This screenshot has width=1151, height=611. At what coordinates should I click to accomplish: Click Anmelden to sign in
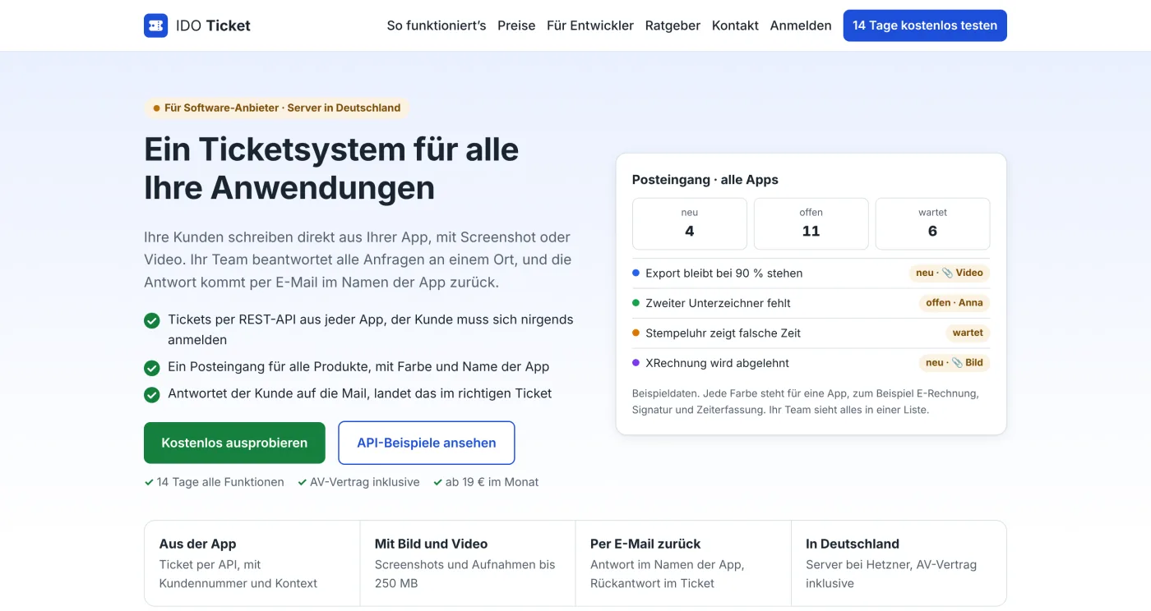point(801,25)
